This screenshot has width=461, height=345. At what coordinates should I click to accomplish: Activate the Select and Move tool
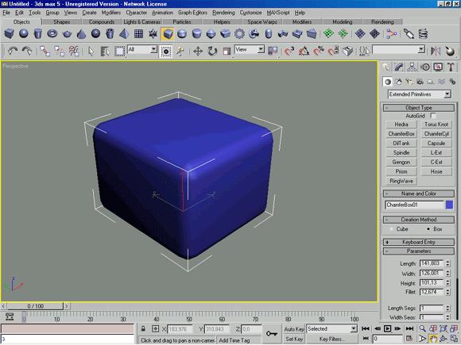point(198,52)
